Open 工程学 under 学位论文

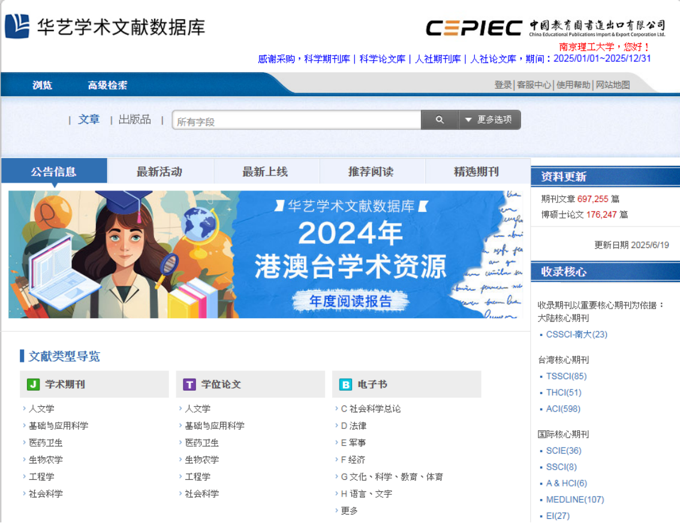pos(198,477)
